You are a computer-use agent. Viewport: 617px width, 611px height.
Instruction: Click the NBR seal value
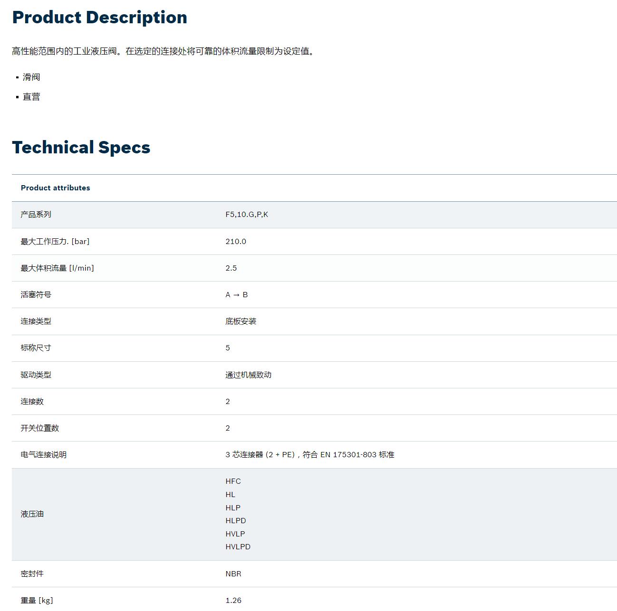pyautogui.click(x=233, y=574)
